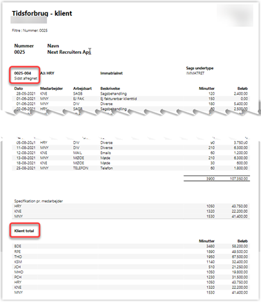
Task: Click amount '1.200,00' in the Emails row
Action: pyautogui.click(x=241, y=153)
